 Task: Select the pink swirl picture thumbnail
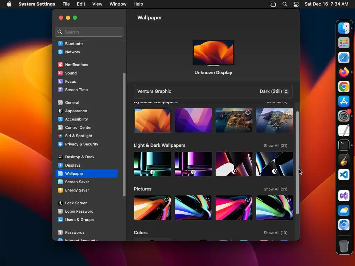(x=234, y=208)
